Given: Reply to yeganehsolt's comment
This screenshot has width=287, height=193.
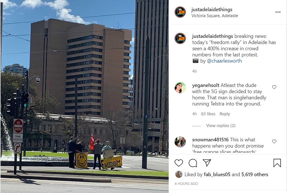Looking at the screenshot, I should click(x=225, y=114).
